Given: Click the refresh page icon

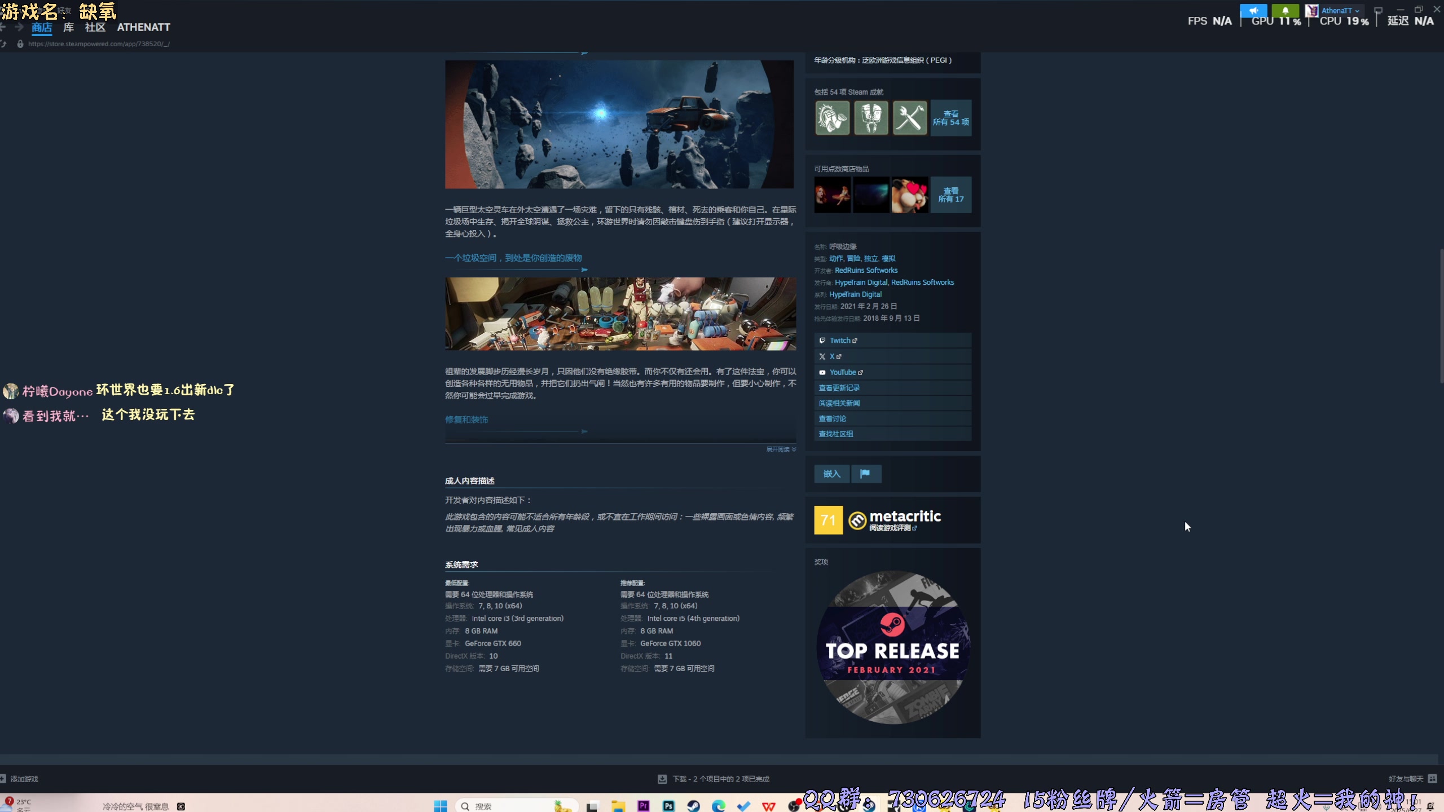Looking at the screenshot, I should tap(4, 43).
